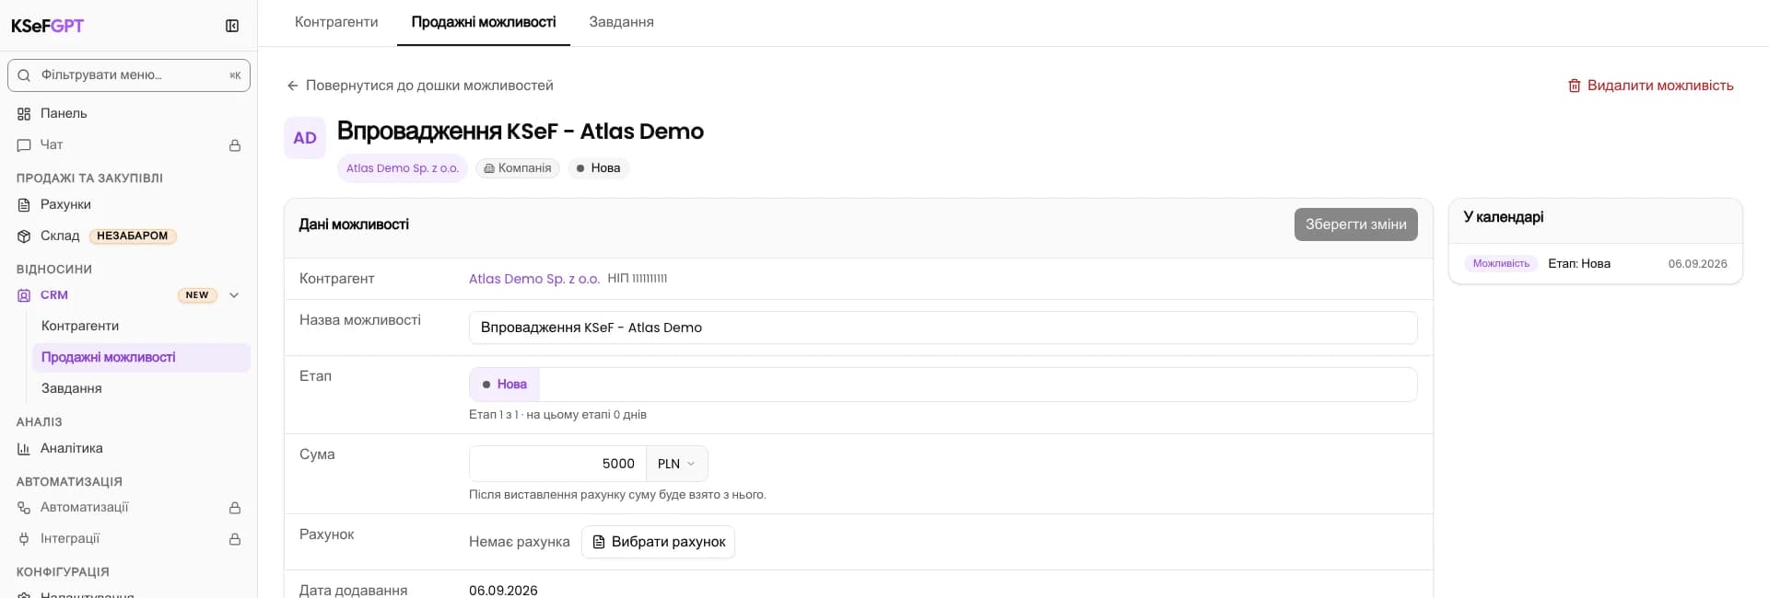Click the 06.09.2026 date in calendar panel

[1697, 264]
